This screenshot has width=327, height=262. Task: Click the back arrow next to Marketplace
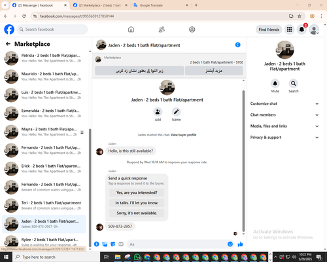8,44
